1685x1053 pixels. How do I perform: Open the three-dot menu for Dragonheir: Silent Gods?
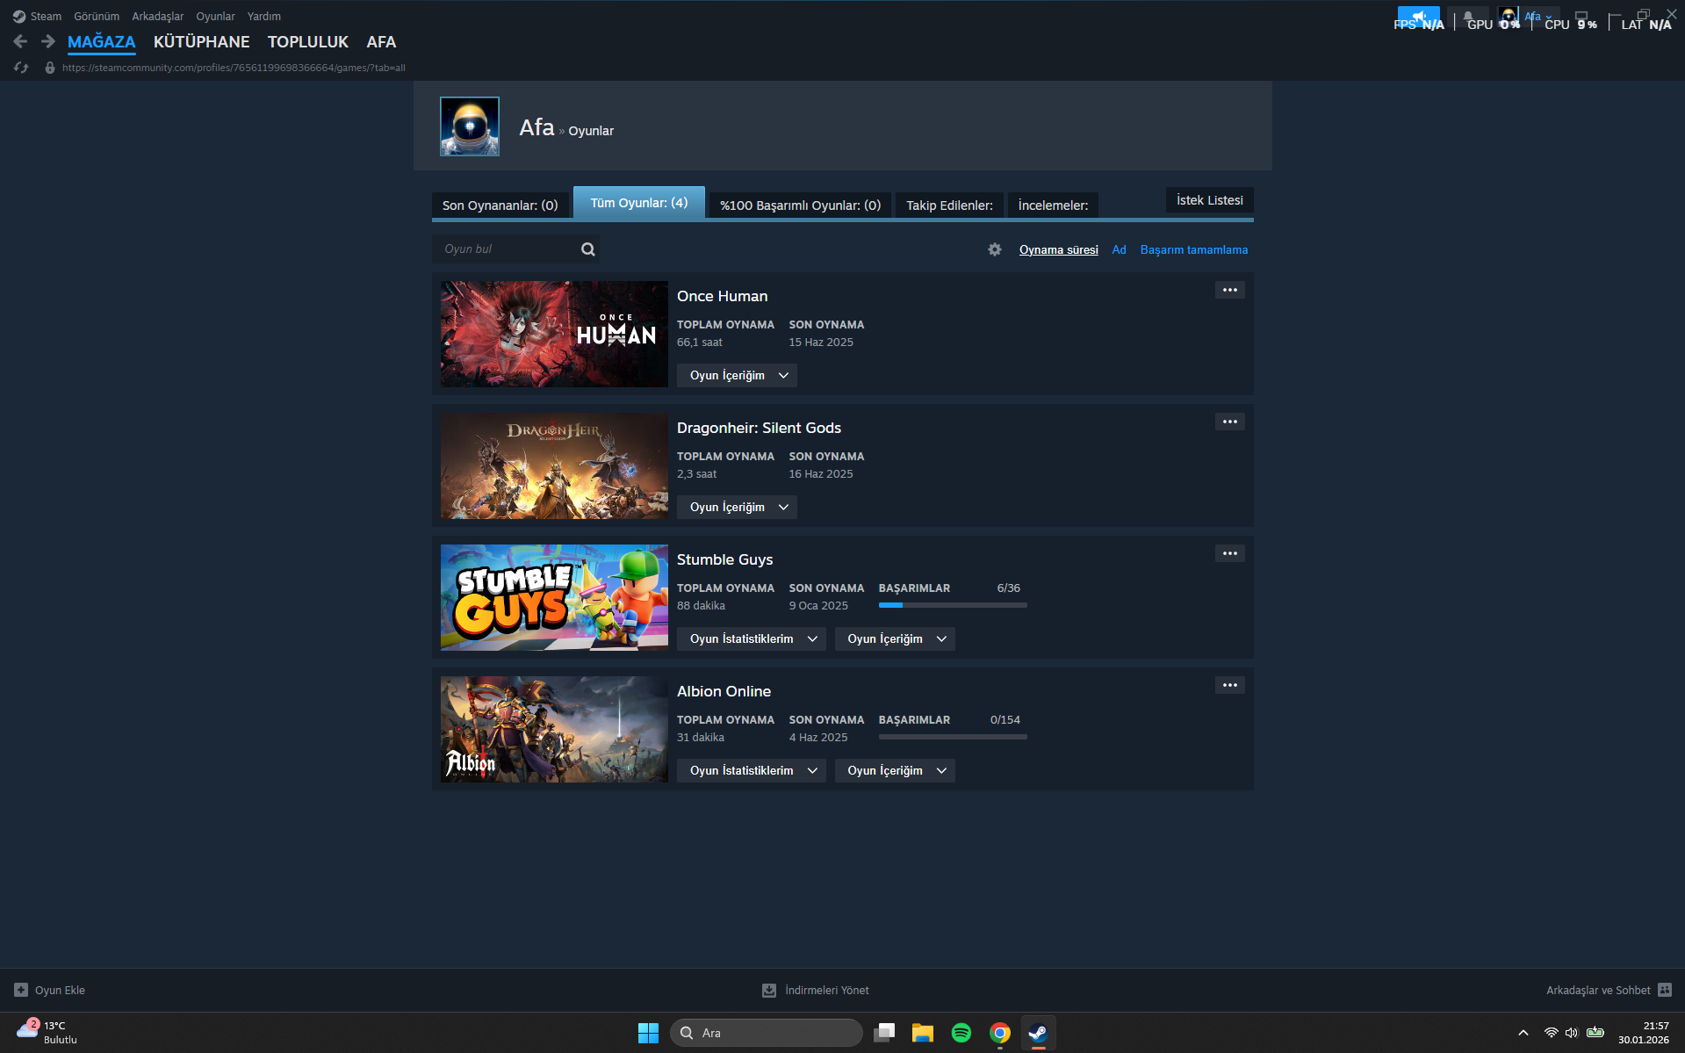[1230, 422]
